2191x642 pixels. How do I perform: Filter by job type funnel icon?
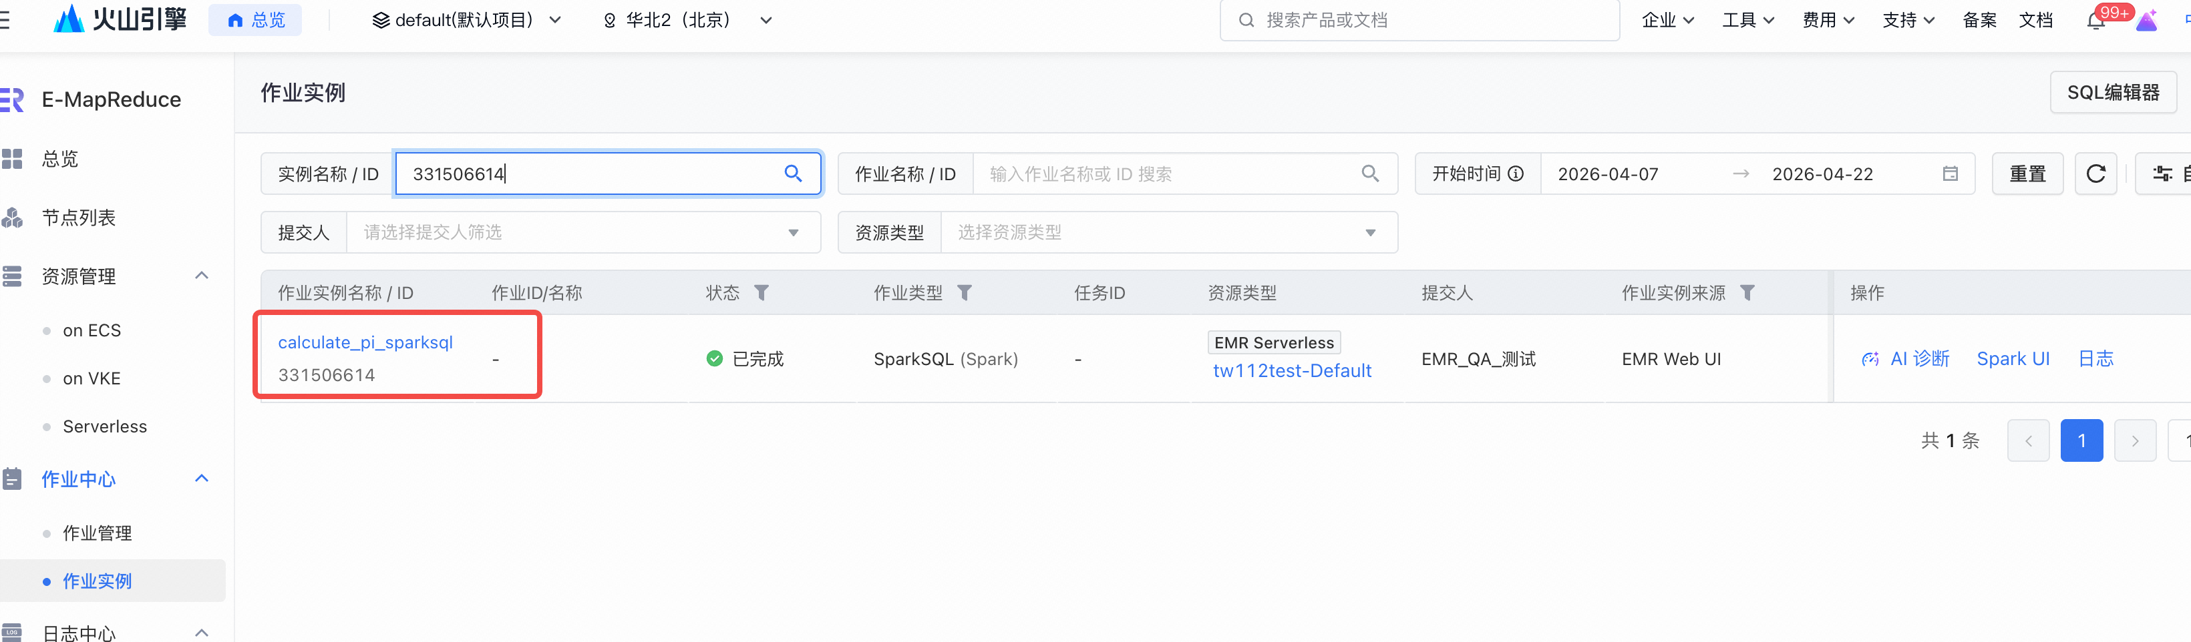[x=964, y=292]
